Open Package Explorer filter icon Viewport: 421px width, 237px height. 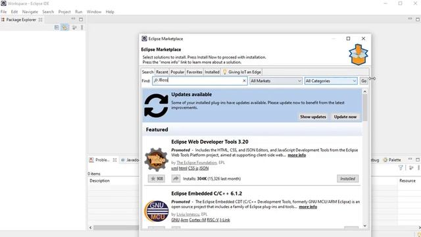coord(74,28)
